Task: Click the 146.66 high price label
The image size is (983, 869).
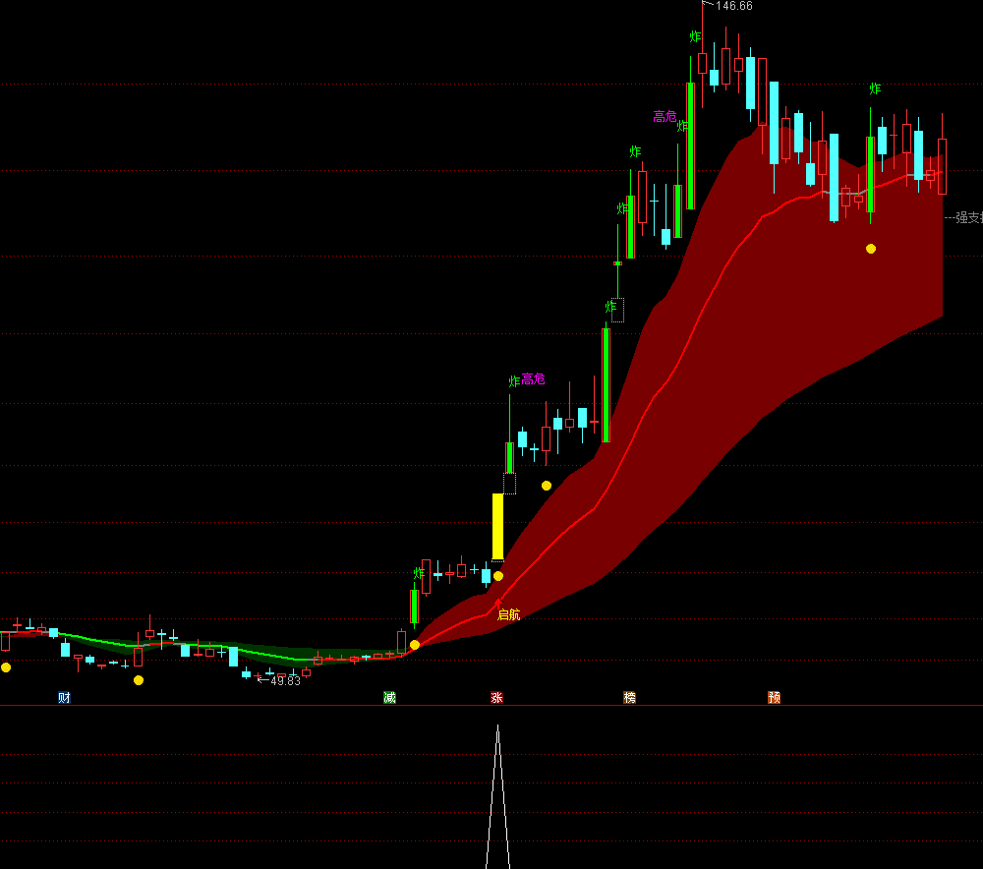Action: coord(733,6)
